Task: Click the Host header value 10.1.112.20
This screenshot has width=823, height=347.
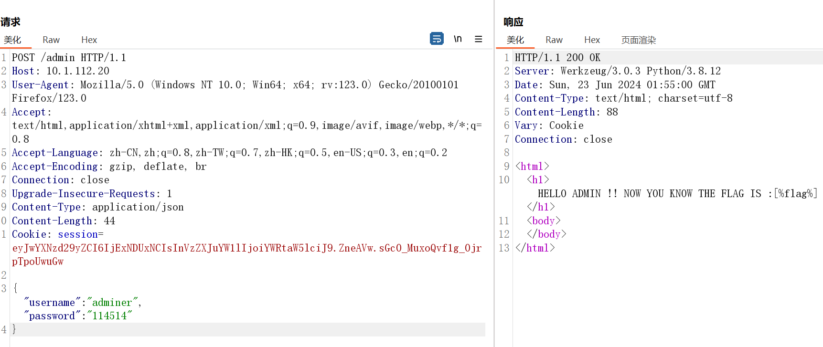Action: 78,71
